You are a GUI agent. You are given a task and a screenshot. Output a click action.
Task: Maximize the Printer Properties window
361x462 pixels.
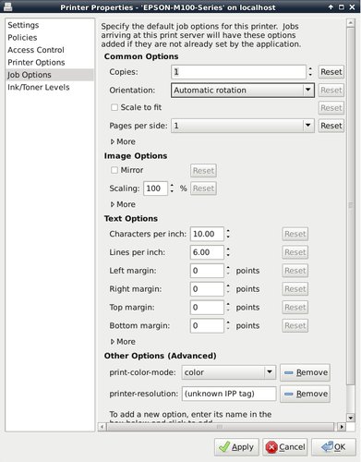(342, 6)
